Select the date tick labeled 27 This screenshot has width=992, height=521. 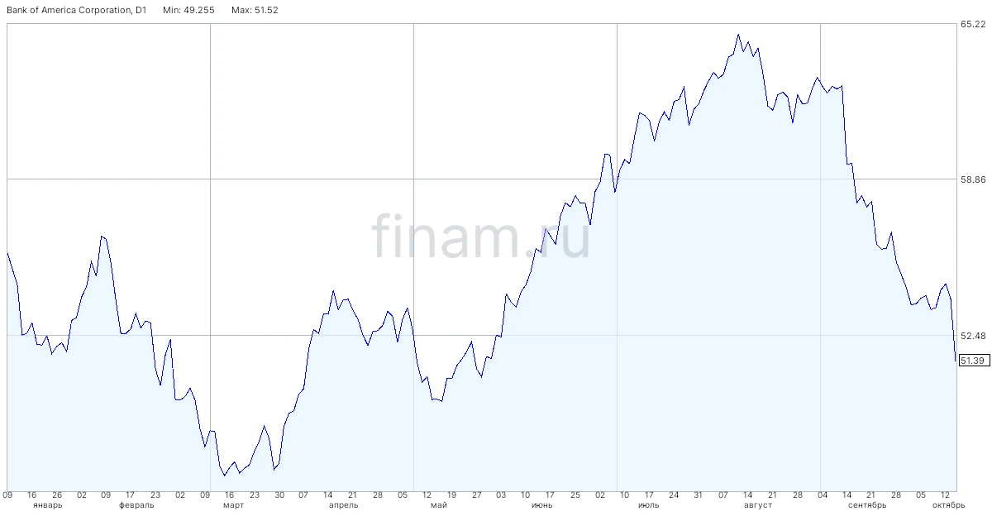pos(477,495)
